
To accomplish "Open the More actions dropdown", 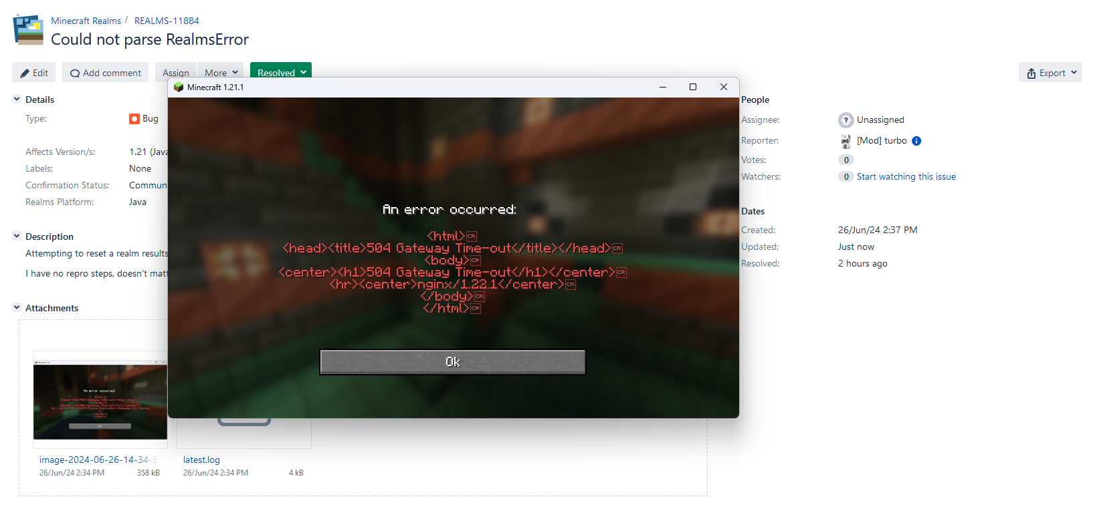I will tap(221, 73).
